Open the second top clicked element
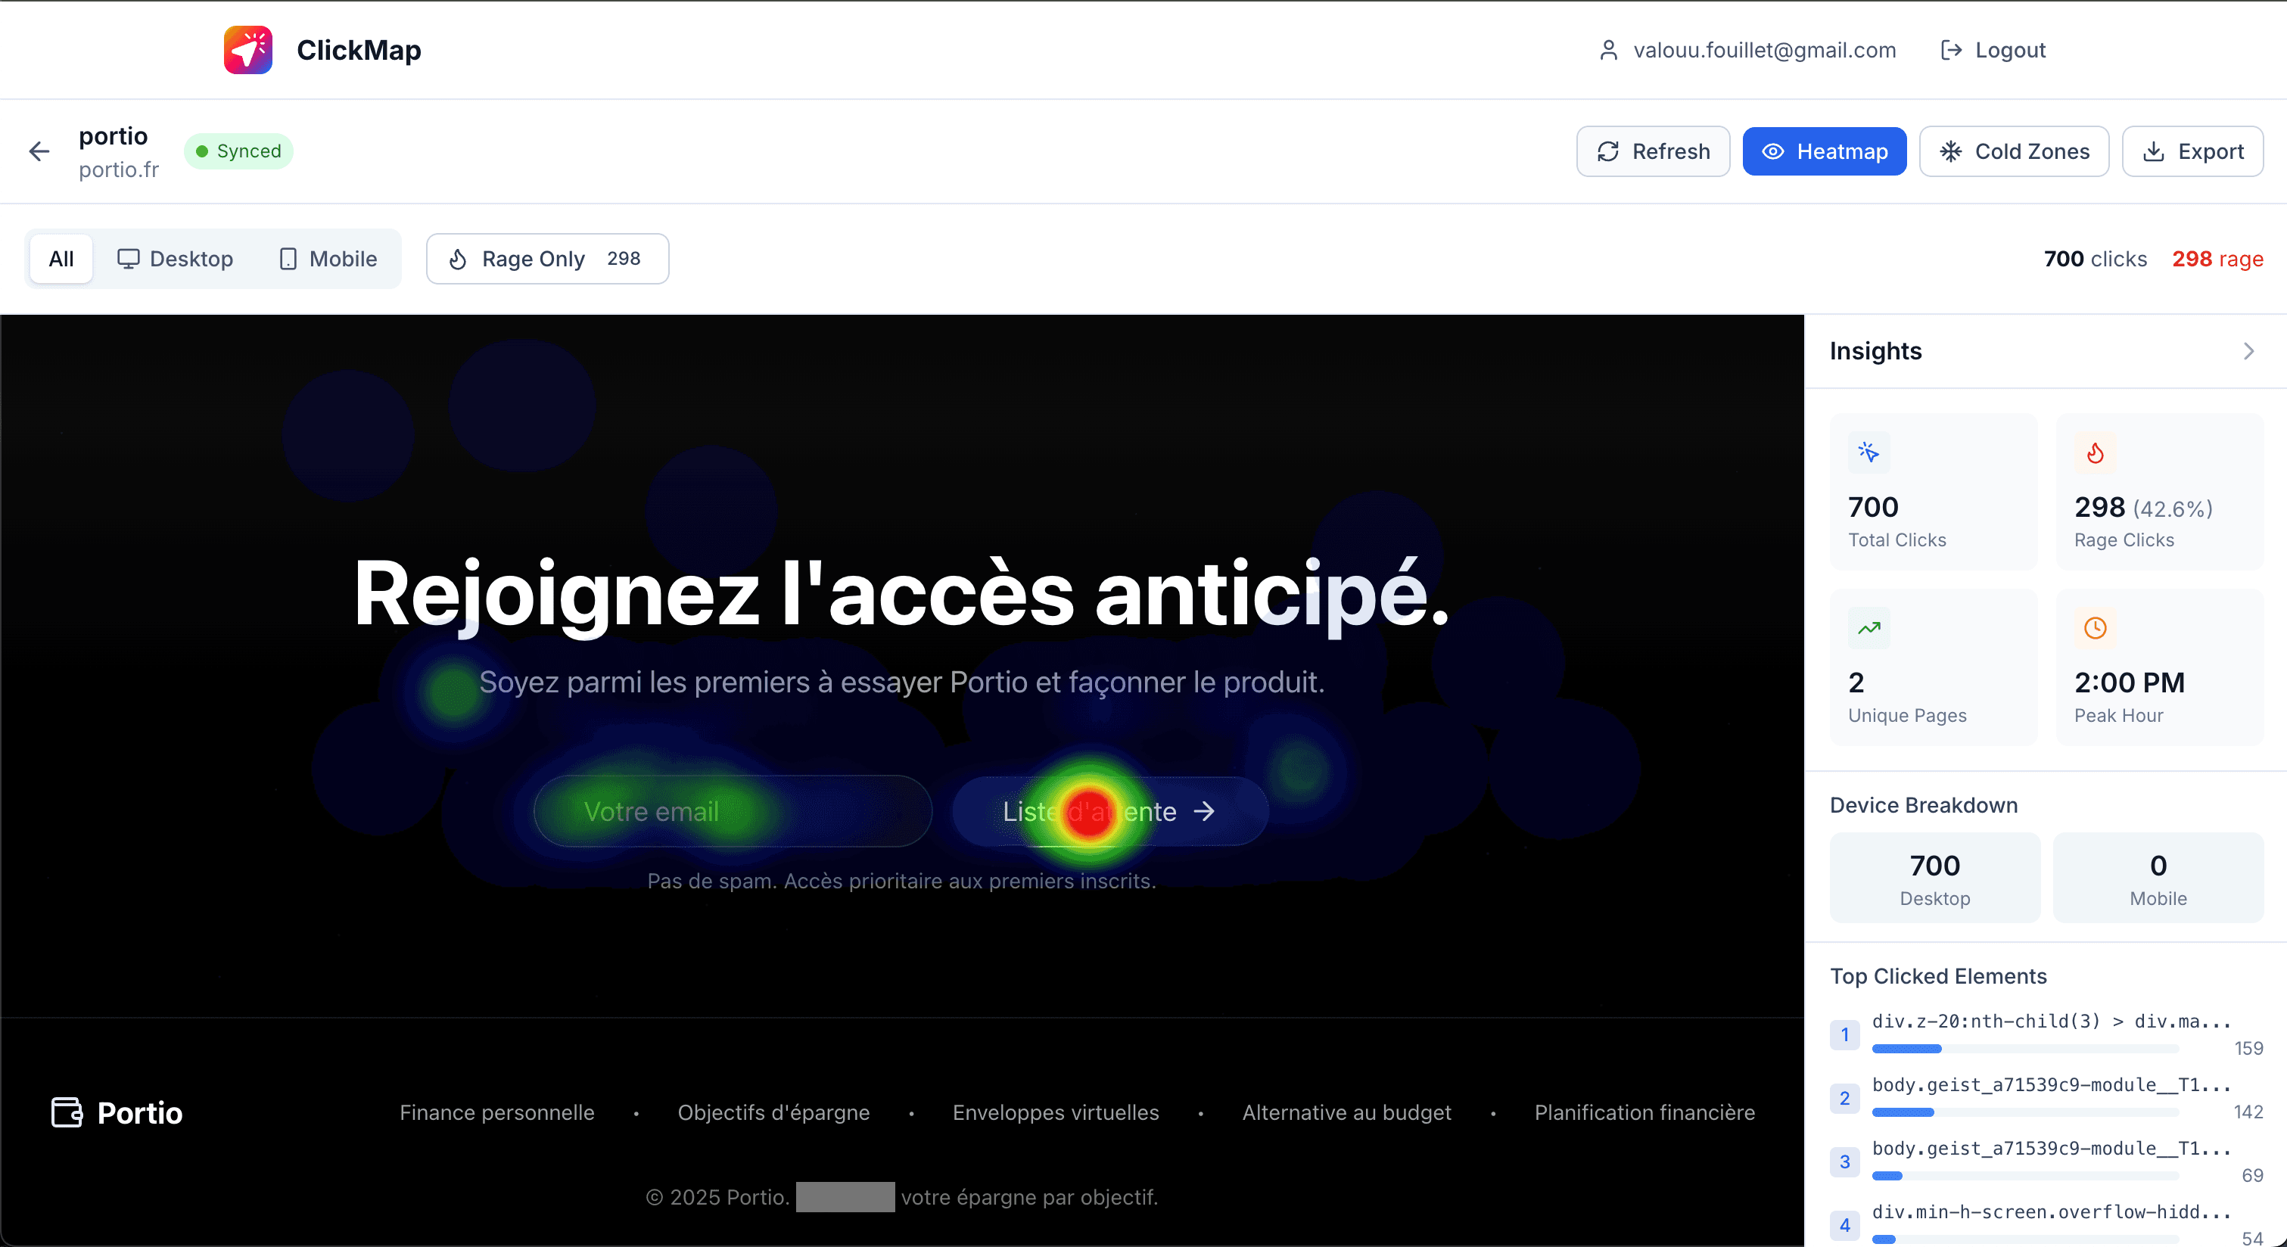Image resolution: width=2287 pixels, height=1247 pixels. [x=2051, y=1086]
